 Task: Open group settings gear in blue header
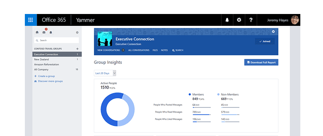click(x=273, y=31)
